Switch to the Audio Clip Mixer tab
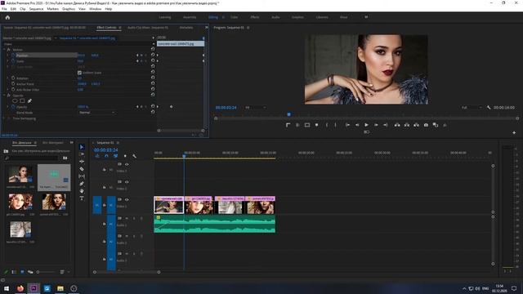 point(148,28)
